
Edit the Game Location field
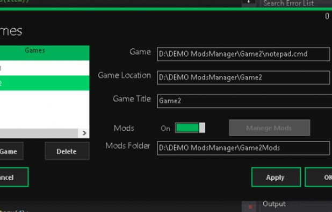pyautogui.click(x=243, y=77)
